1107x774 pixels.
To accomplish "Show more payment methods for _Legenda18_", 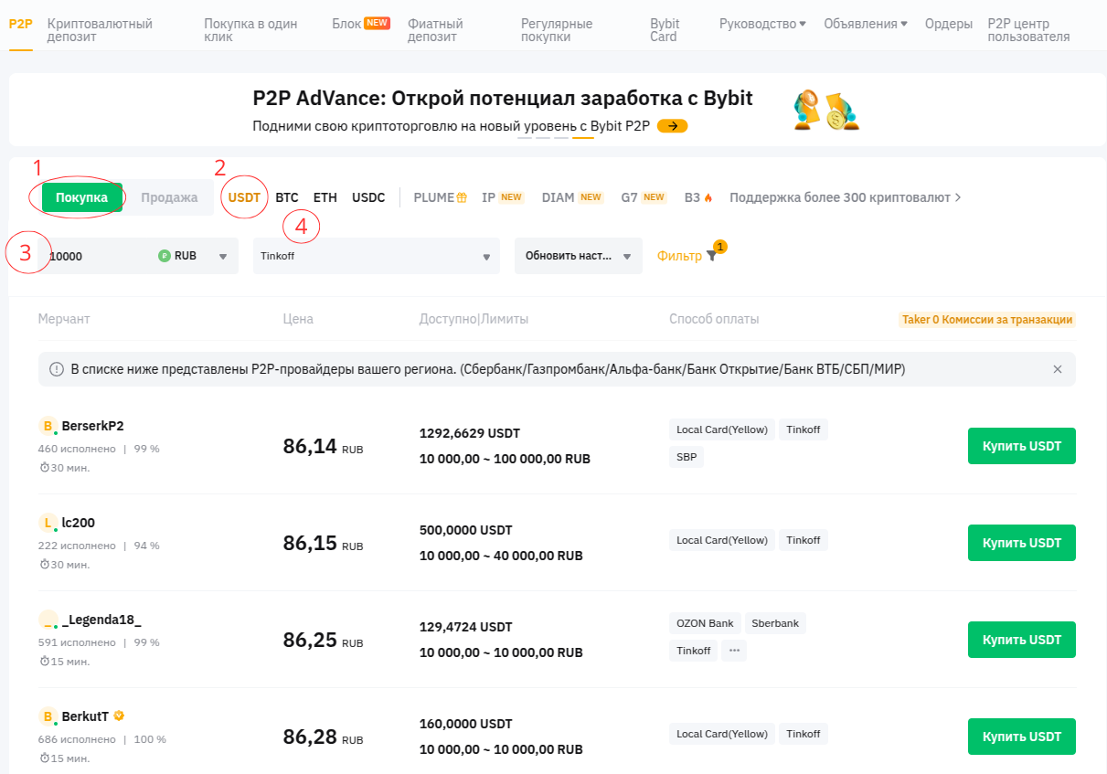I will (734, 651).
